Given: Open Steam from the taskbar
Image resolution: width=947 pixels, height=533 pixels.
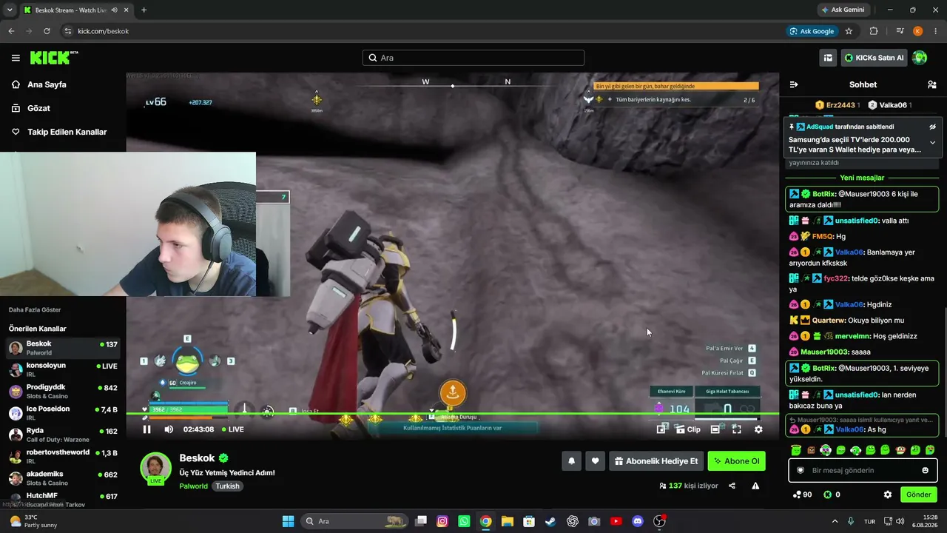Looking at the screenshot, I should 550,521.
